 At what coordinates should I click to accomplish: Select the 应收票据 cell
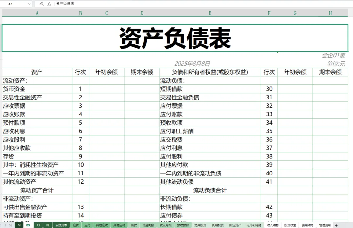[37, 106]
